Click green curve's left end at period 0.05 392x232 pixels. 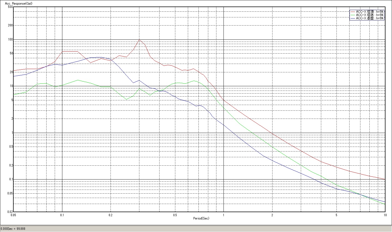click(14, 95)
